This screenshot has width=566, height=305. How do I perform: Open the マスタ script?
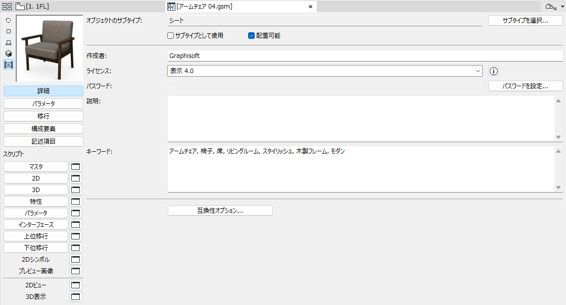(36, 167)
